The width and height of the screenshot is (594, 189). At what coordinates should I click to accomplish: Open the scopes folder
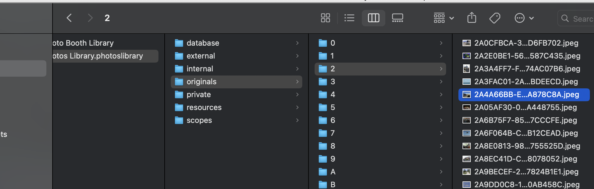199,120
